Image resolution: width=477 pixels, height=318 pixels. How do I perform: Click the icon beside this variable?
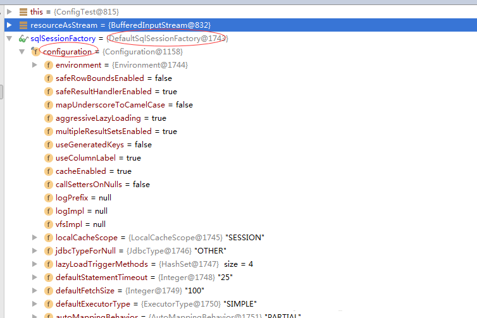pos(23,12)
